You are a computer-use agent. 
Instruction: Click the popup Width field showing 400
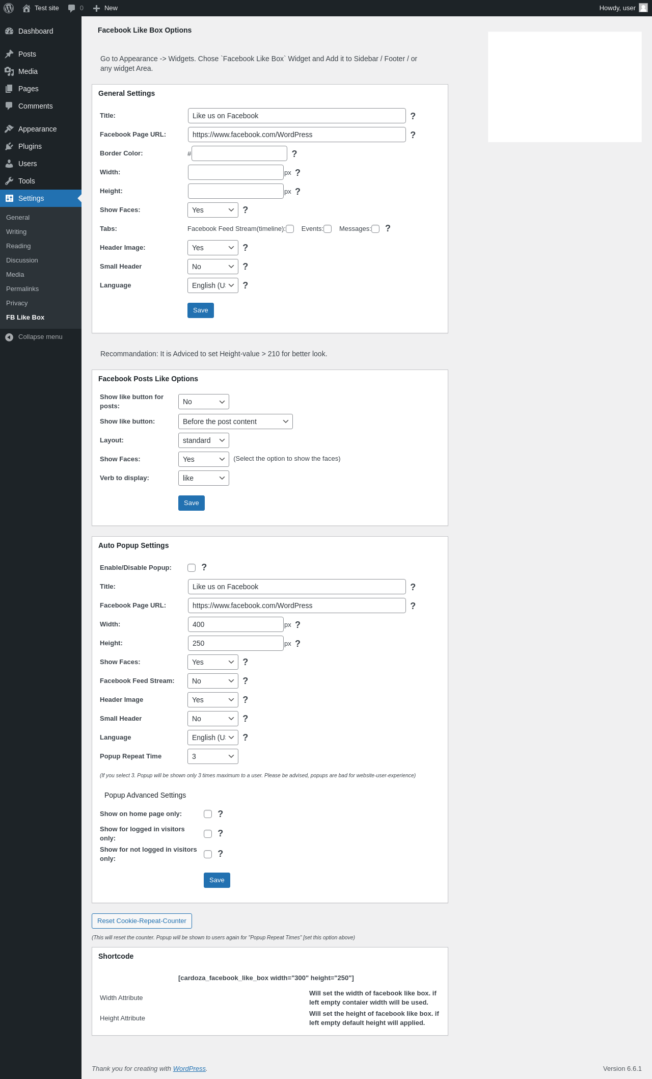point(235,624)
